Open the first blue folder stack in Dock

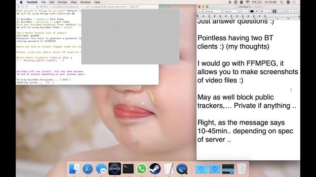[x=201, y=169]
